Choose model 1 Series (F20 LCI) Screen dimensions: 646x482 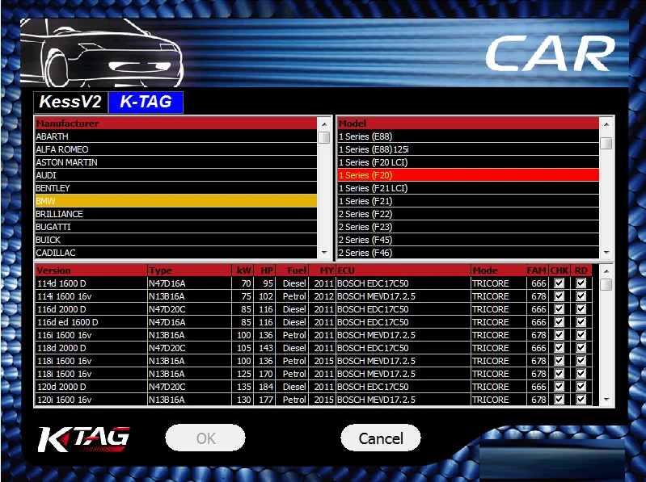pos(468,162)
